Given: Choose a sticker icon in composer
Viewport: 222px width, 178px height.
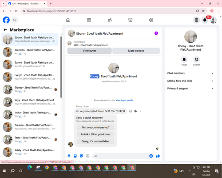Looking at the screenshot, I should coord(81,156).
